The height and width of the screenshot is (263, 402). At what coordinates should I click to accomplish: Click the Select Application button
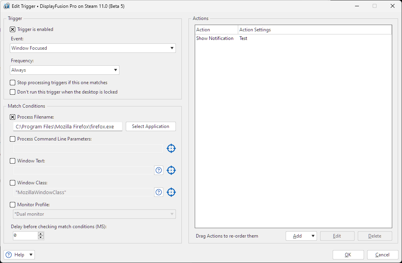150,126
